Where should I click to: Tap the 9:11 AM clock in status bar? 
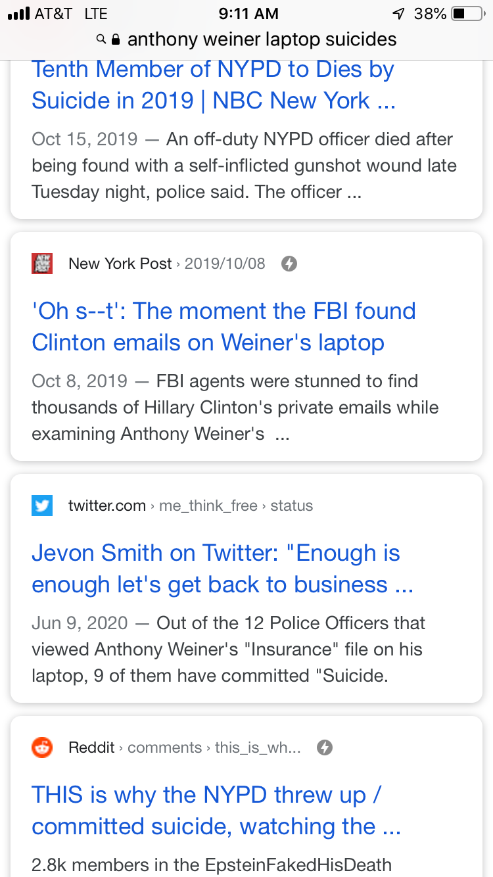[248, 13]
